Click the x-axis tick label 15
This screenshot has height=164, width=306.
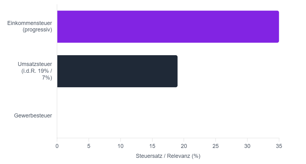152,146
